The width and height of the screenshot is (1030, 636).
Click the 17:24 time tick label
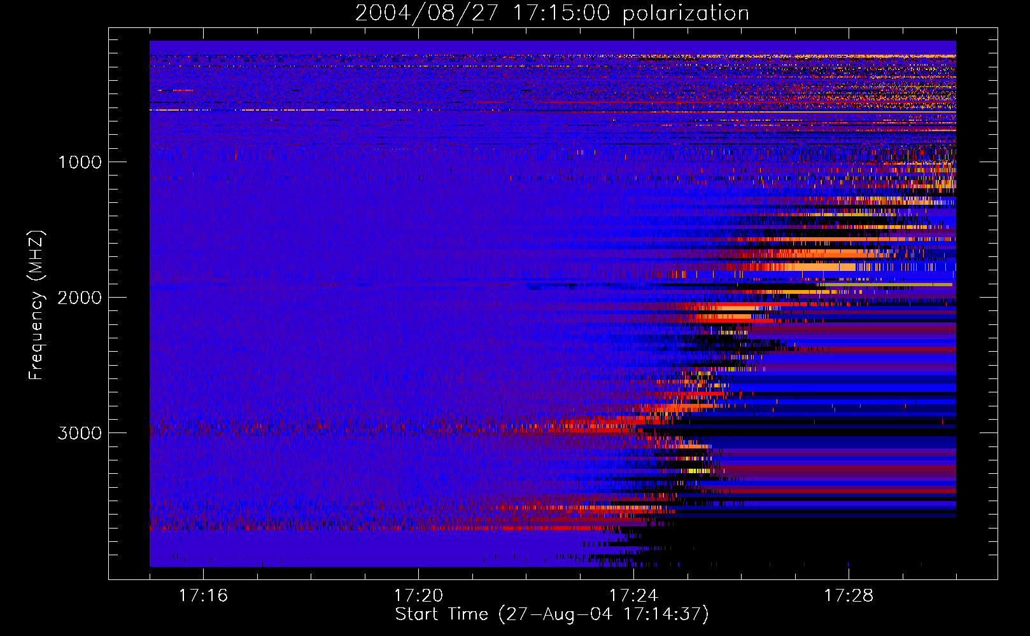(633, 596)
